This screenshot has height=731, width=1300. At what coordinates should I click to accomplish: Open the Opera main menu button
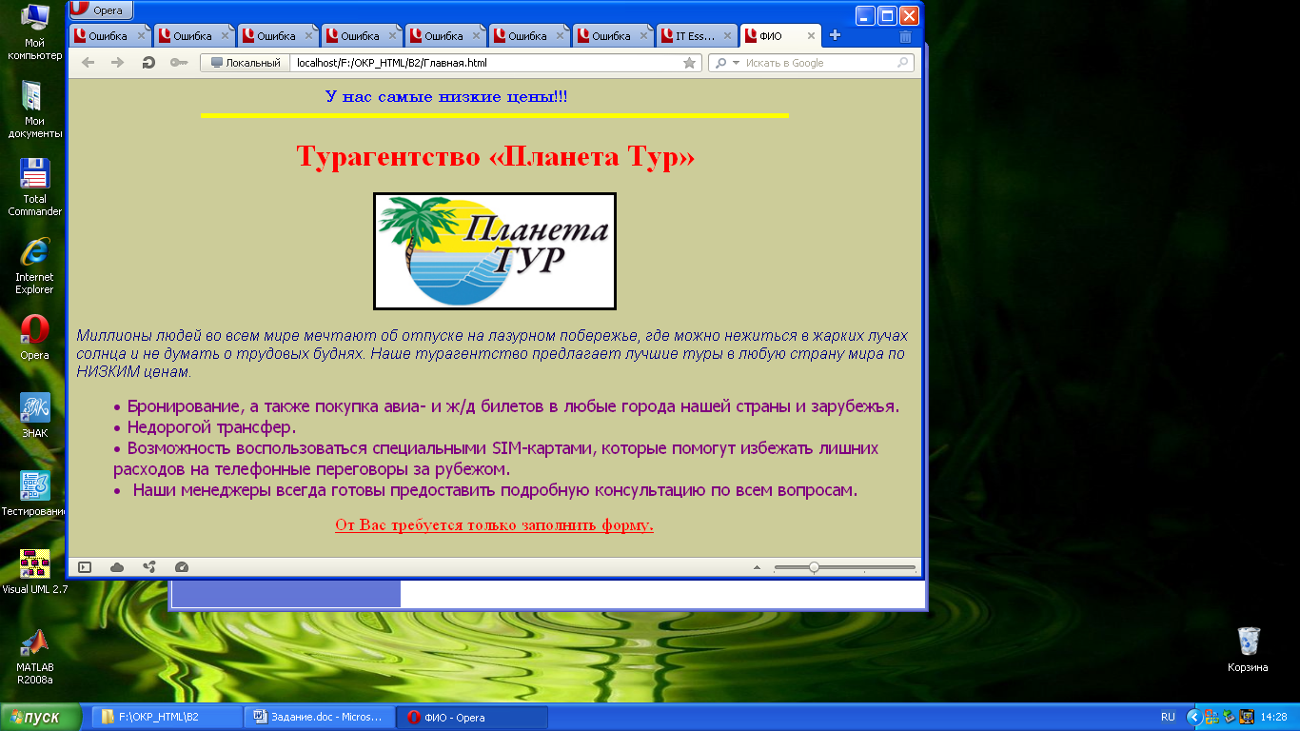point(102,10)
